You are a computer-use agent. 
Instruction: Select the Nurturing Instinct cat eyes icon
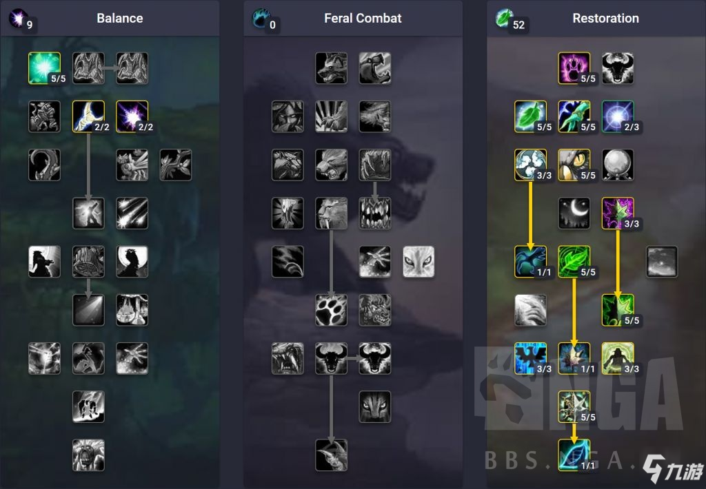tap(418, 261)
